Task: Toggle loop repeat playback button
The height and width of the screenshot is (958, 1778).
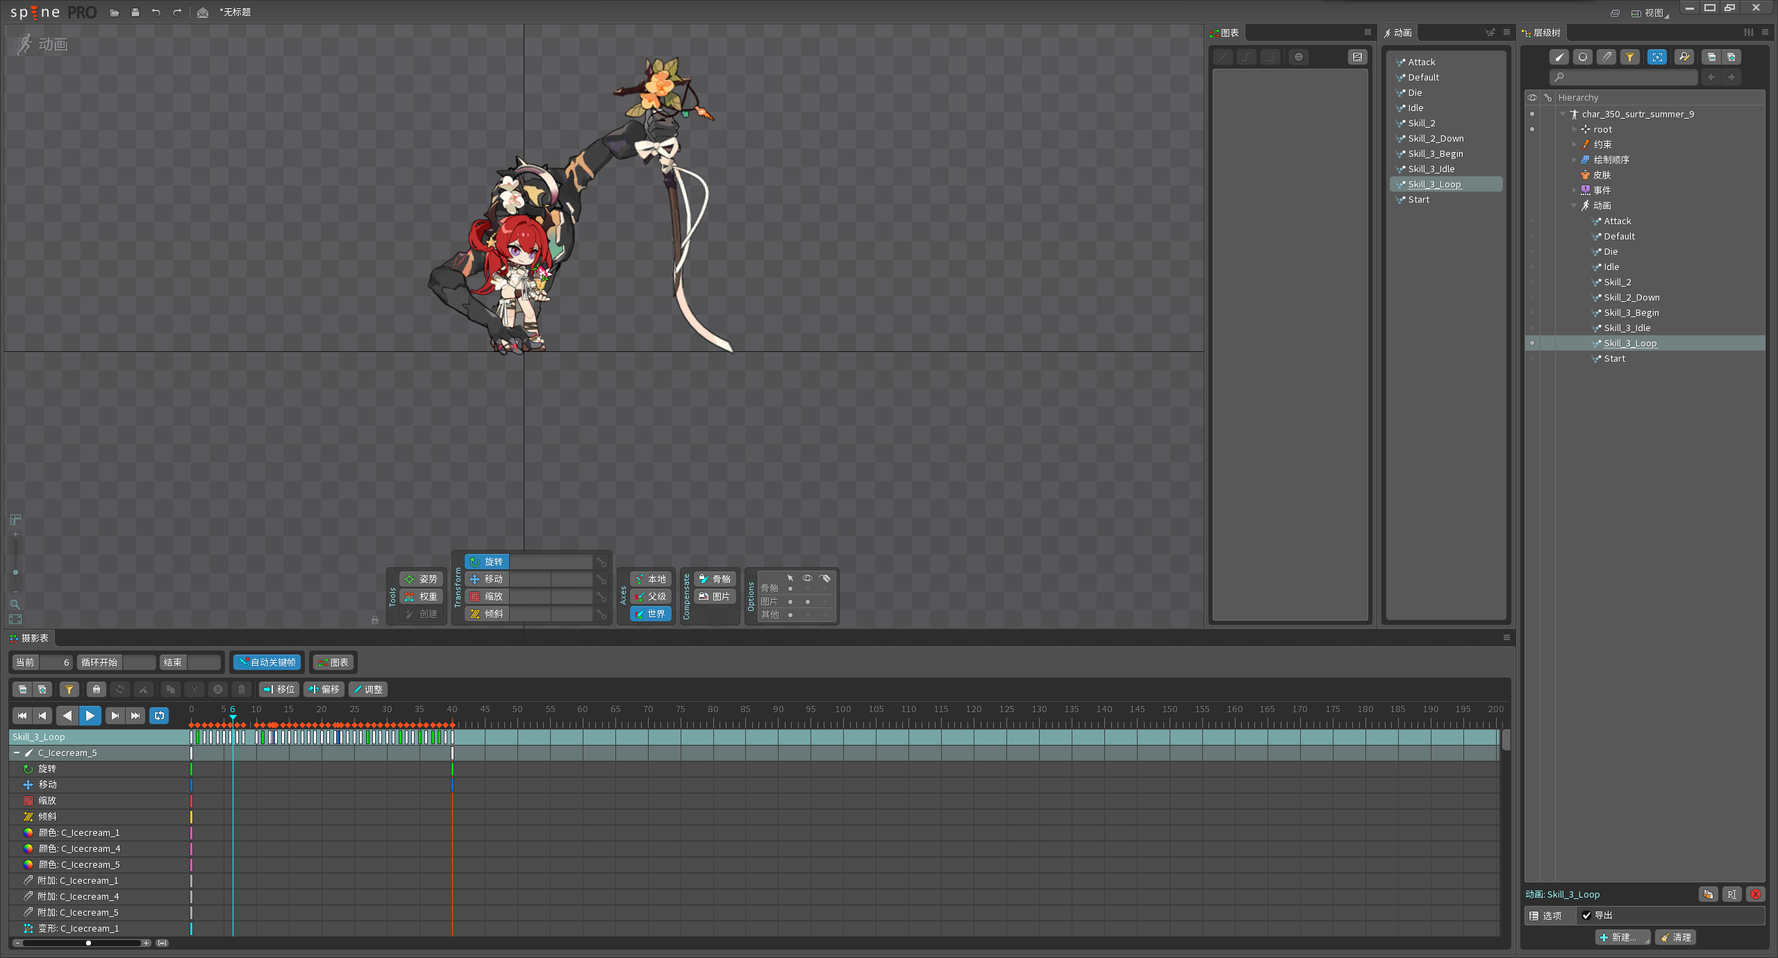Action: coord(160,715)
